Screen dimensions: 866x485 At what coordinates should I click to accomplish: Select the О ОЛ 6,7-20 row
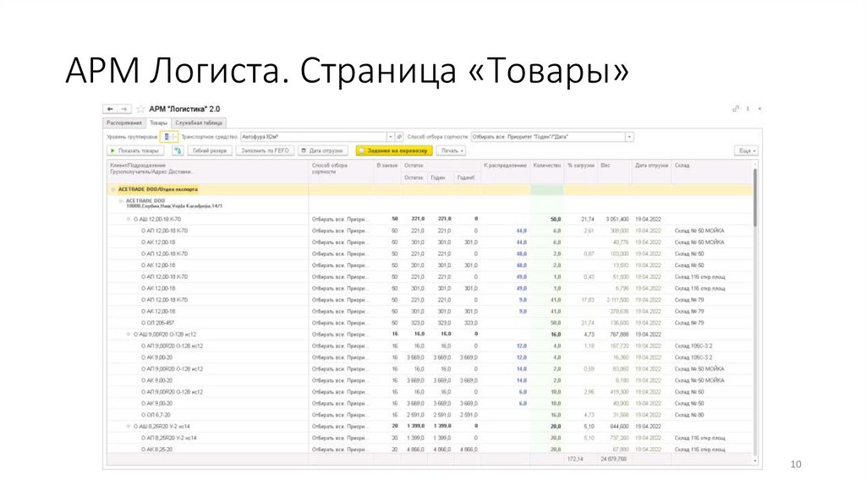click(430, 415)
